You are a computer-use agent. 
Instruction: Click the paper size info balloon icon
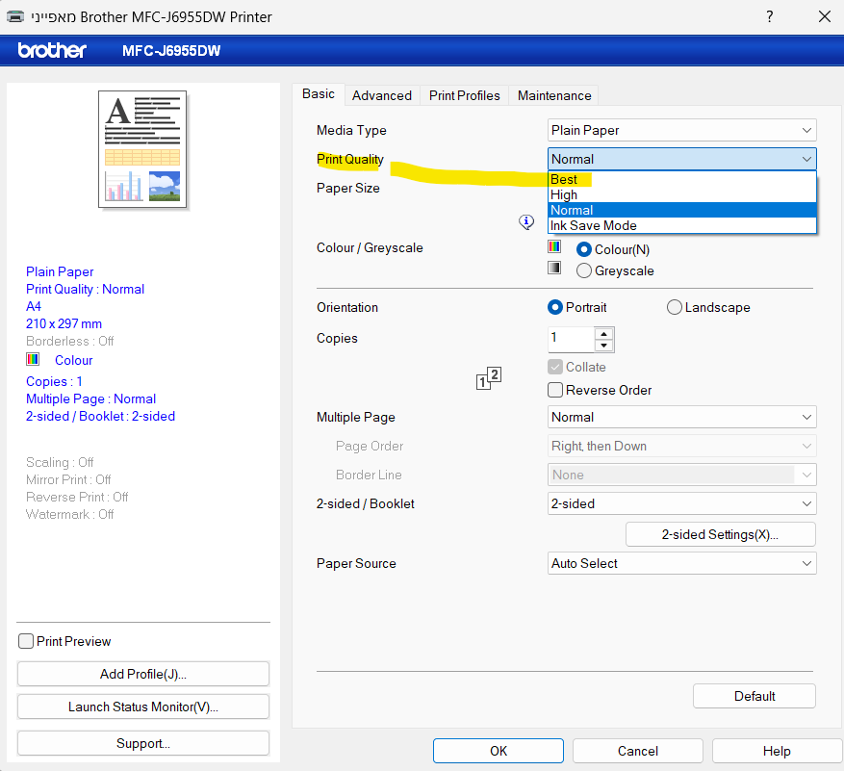tap(526, 221)
